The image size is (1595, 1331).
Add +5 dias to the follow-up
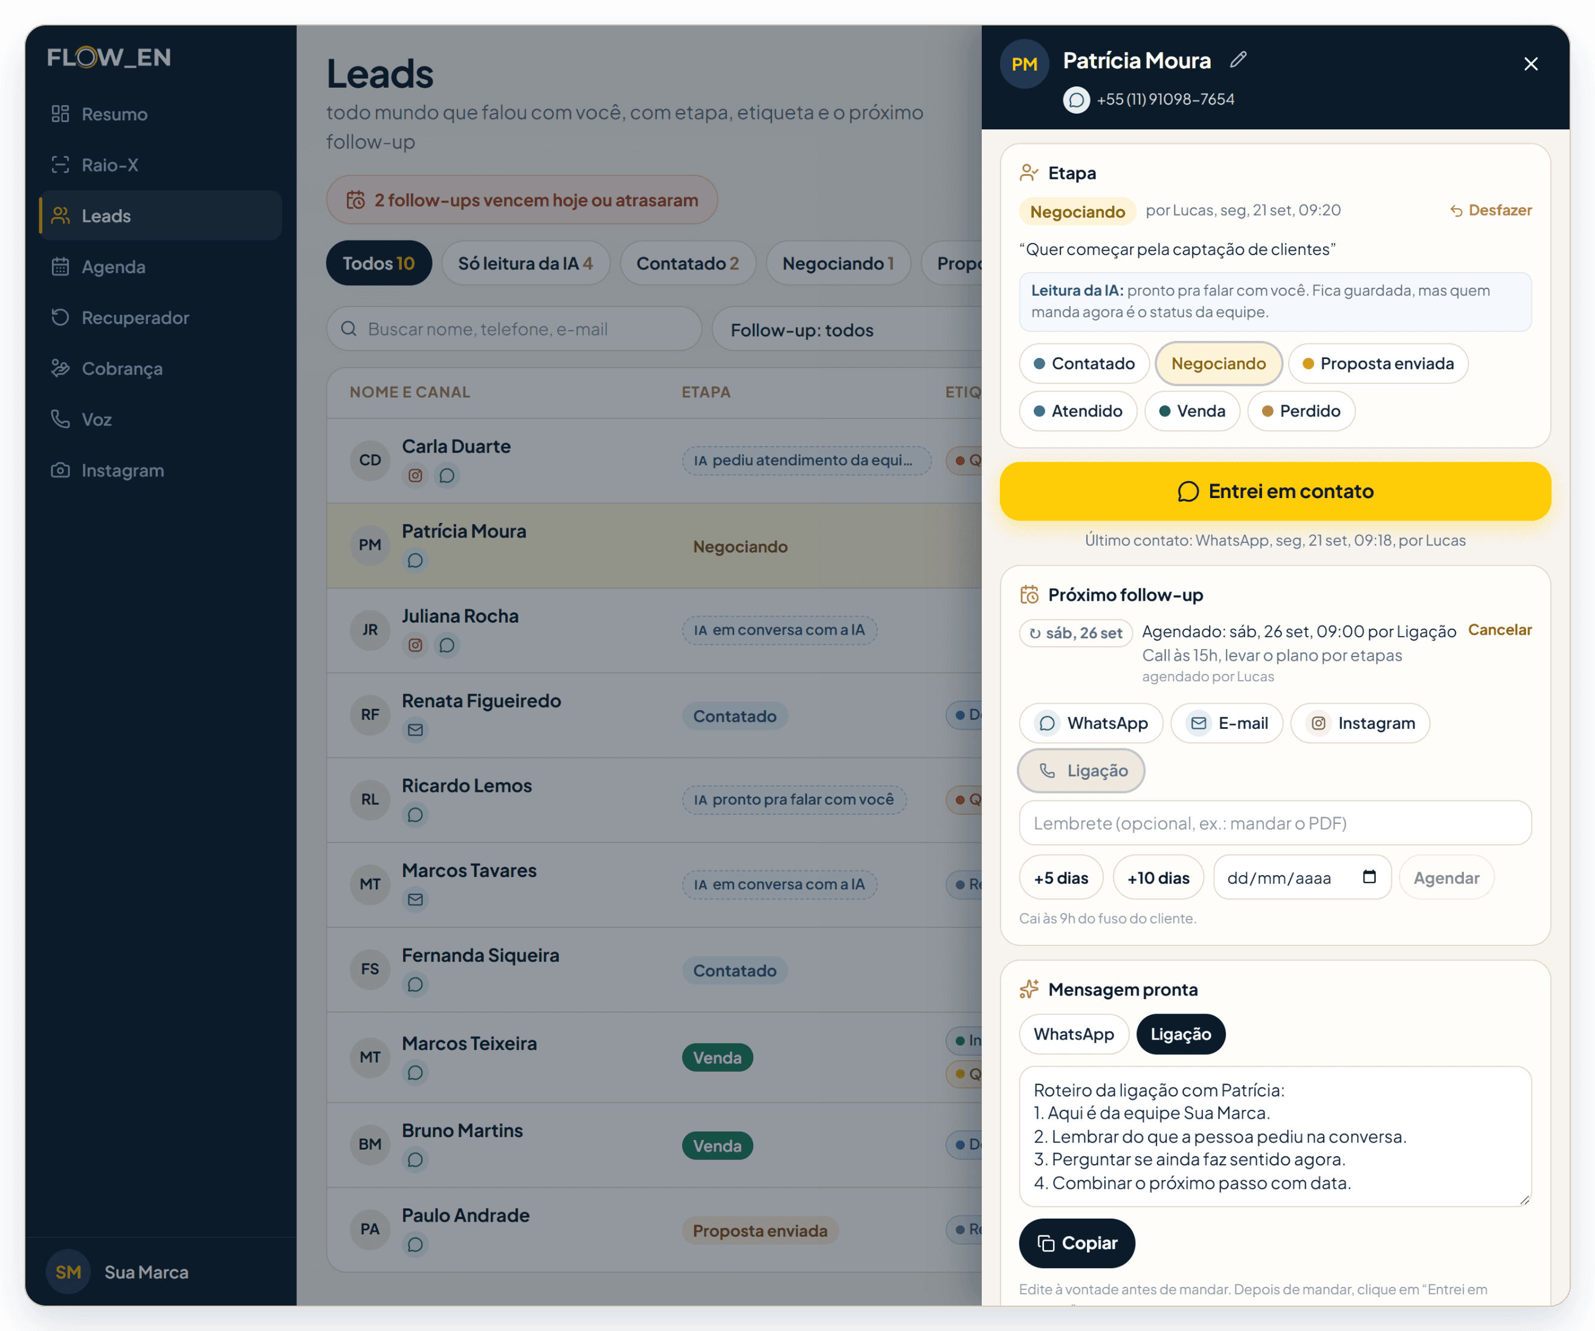(x=1061, y=878)
